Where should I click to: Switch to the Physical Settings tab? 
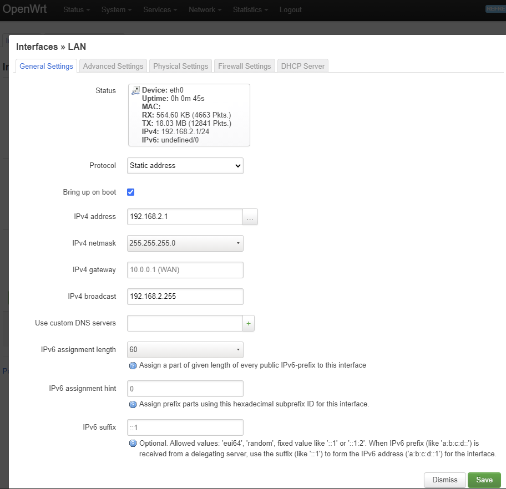181,66
